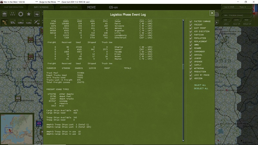Select the air transport plane and parachute icon
Image resolution: width=258 pixels, height=145 pixels.
[x=37, y=22]
